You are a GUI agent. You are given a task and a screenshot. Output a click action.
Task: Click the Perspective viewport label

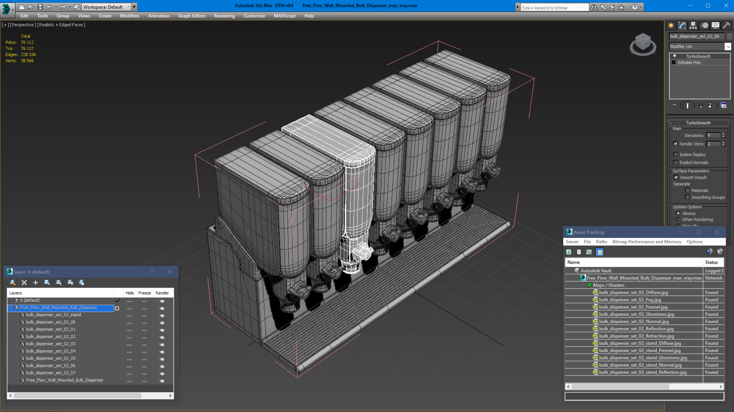click(x=23, y=25)
